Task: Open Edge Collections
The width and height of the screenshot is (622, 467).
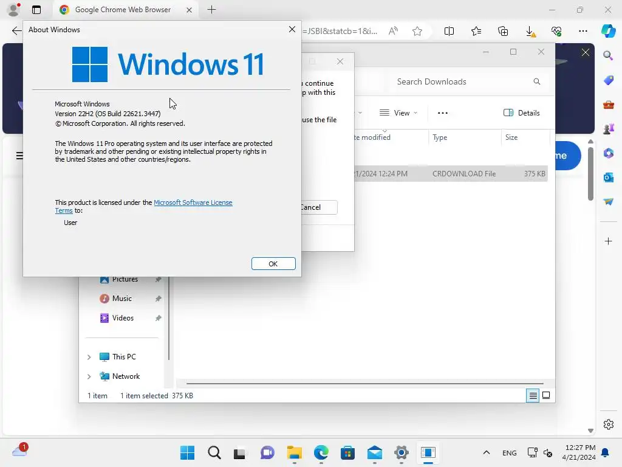Action: pos(503,31)
